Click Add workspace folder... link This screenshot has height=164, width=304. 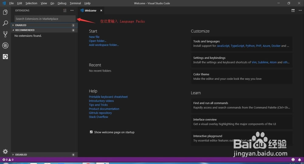[x=104, y=45]
